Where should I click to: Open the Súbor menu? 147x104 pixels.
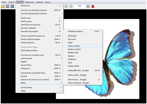4,2
